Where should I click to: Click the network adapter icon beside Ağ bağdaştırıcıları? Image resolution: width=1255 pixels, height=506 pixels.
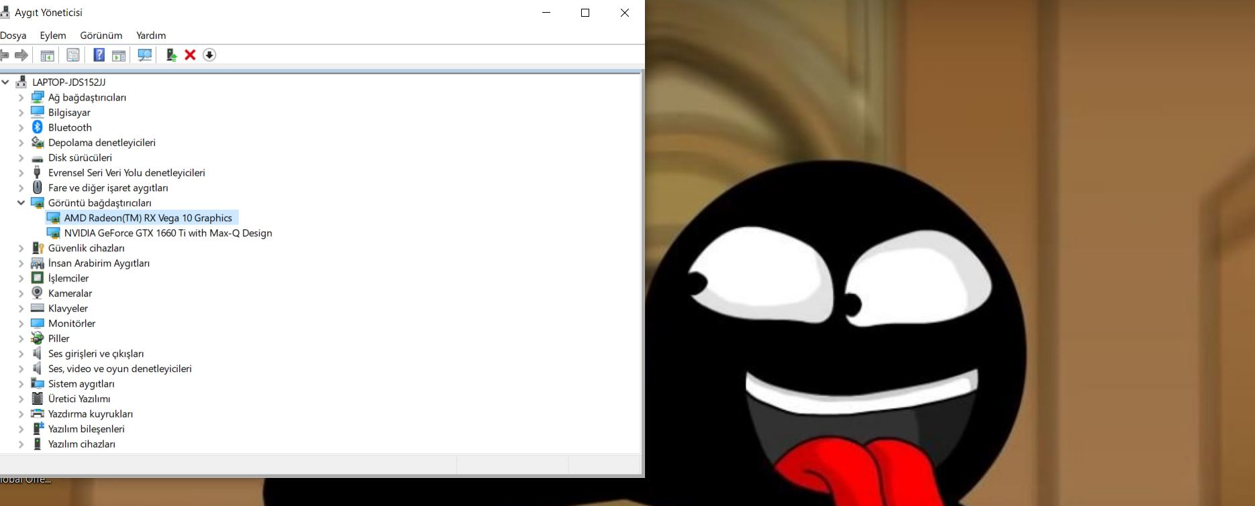pyautogui.click(x=38, y=97)
